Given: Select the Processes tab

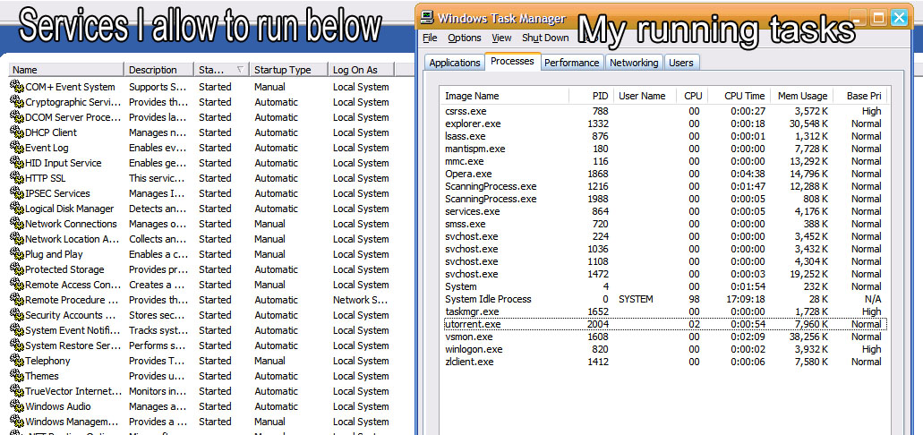Looking at the screenshot, I should pyautogui.click(x=512, y=61).
